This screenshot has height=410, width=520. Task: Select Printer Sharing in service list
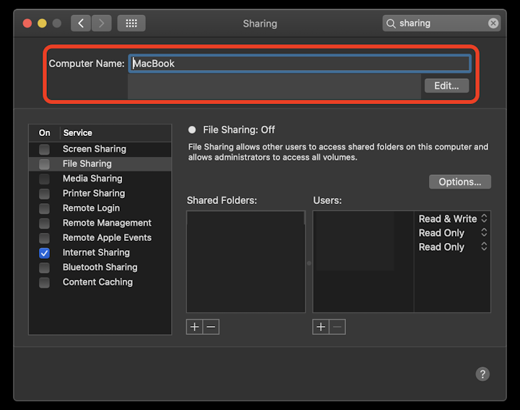click(x=94, y=193)
